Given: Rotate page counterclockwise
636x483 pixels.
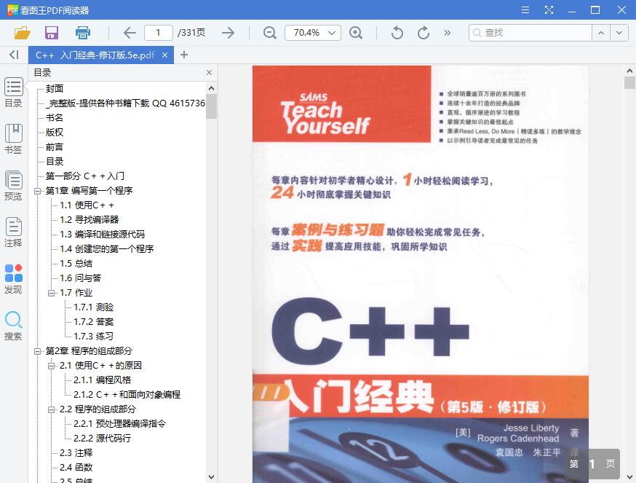Looking at the screenshot, I should tap(397, 33).
